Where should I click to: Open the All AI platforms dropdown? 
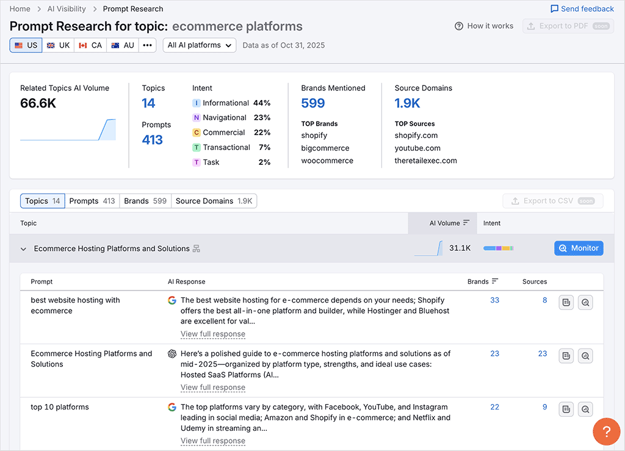point(200,45)
